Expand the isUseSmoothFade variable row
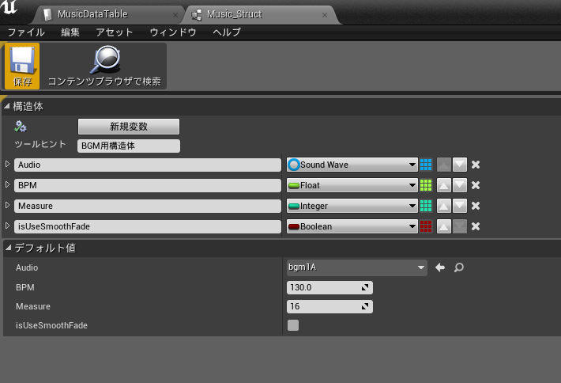The image size is (561, 383). point(7,226)
